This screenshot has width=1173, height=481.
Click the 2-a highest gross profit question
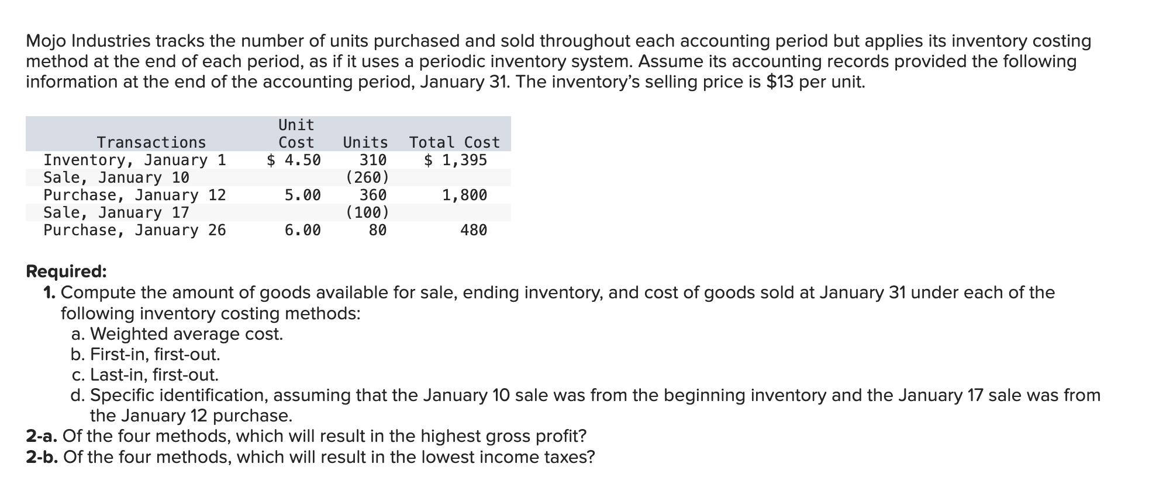pyautogui.click(x=306, y=436)
